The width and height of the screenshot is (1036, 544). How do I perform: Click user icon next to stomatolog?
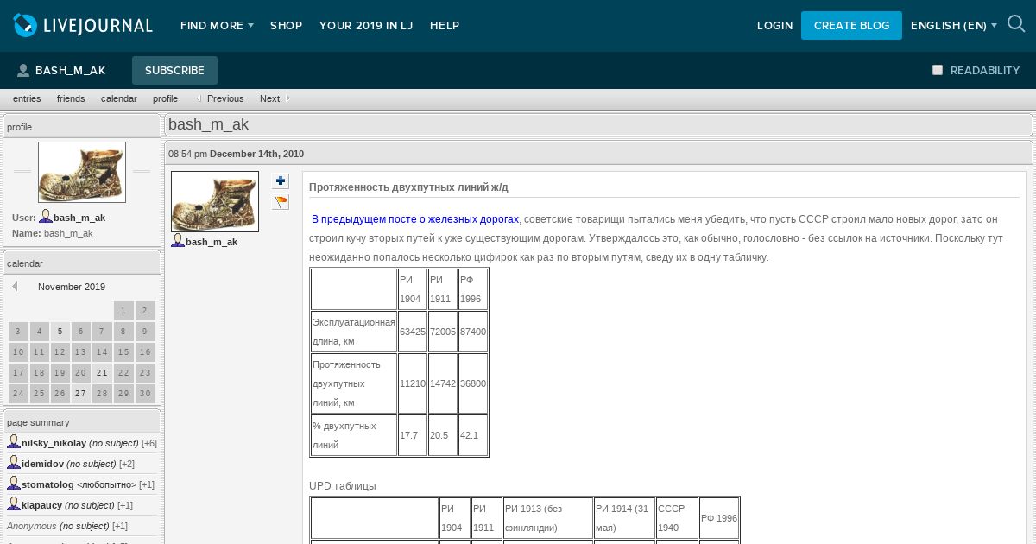pos(14,484)
